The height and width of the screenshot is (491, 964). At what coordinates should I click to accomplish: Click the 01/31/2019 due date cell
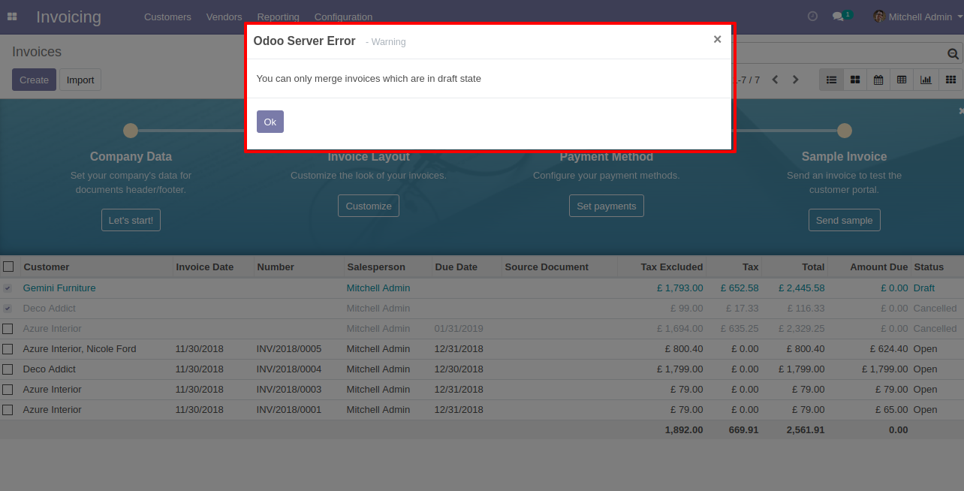coord(459,329)
